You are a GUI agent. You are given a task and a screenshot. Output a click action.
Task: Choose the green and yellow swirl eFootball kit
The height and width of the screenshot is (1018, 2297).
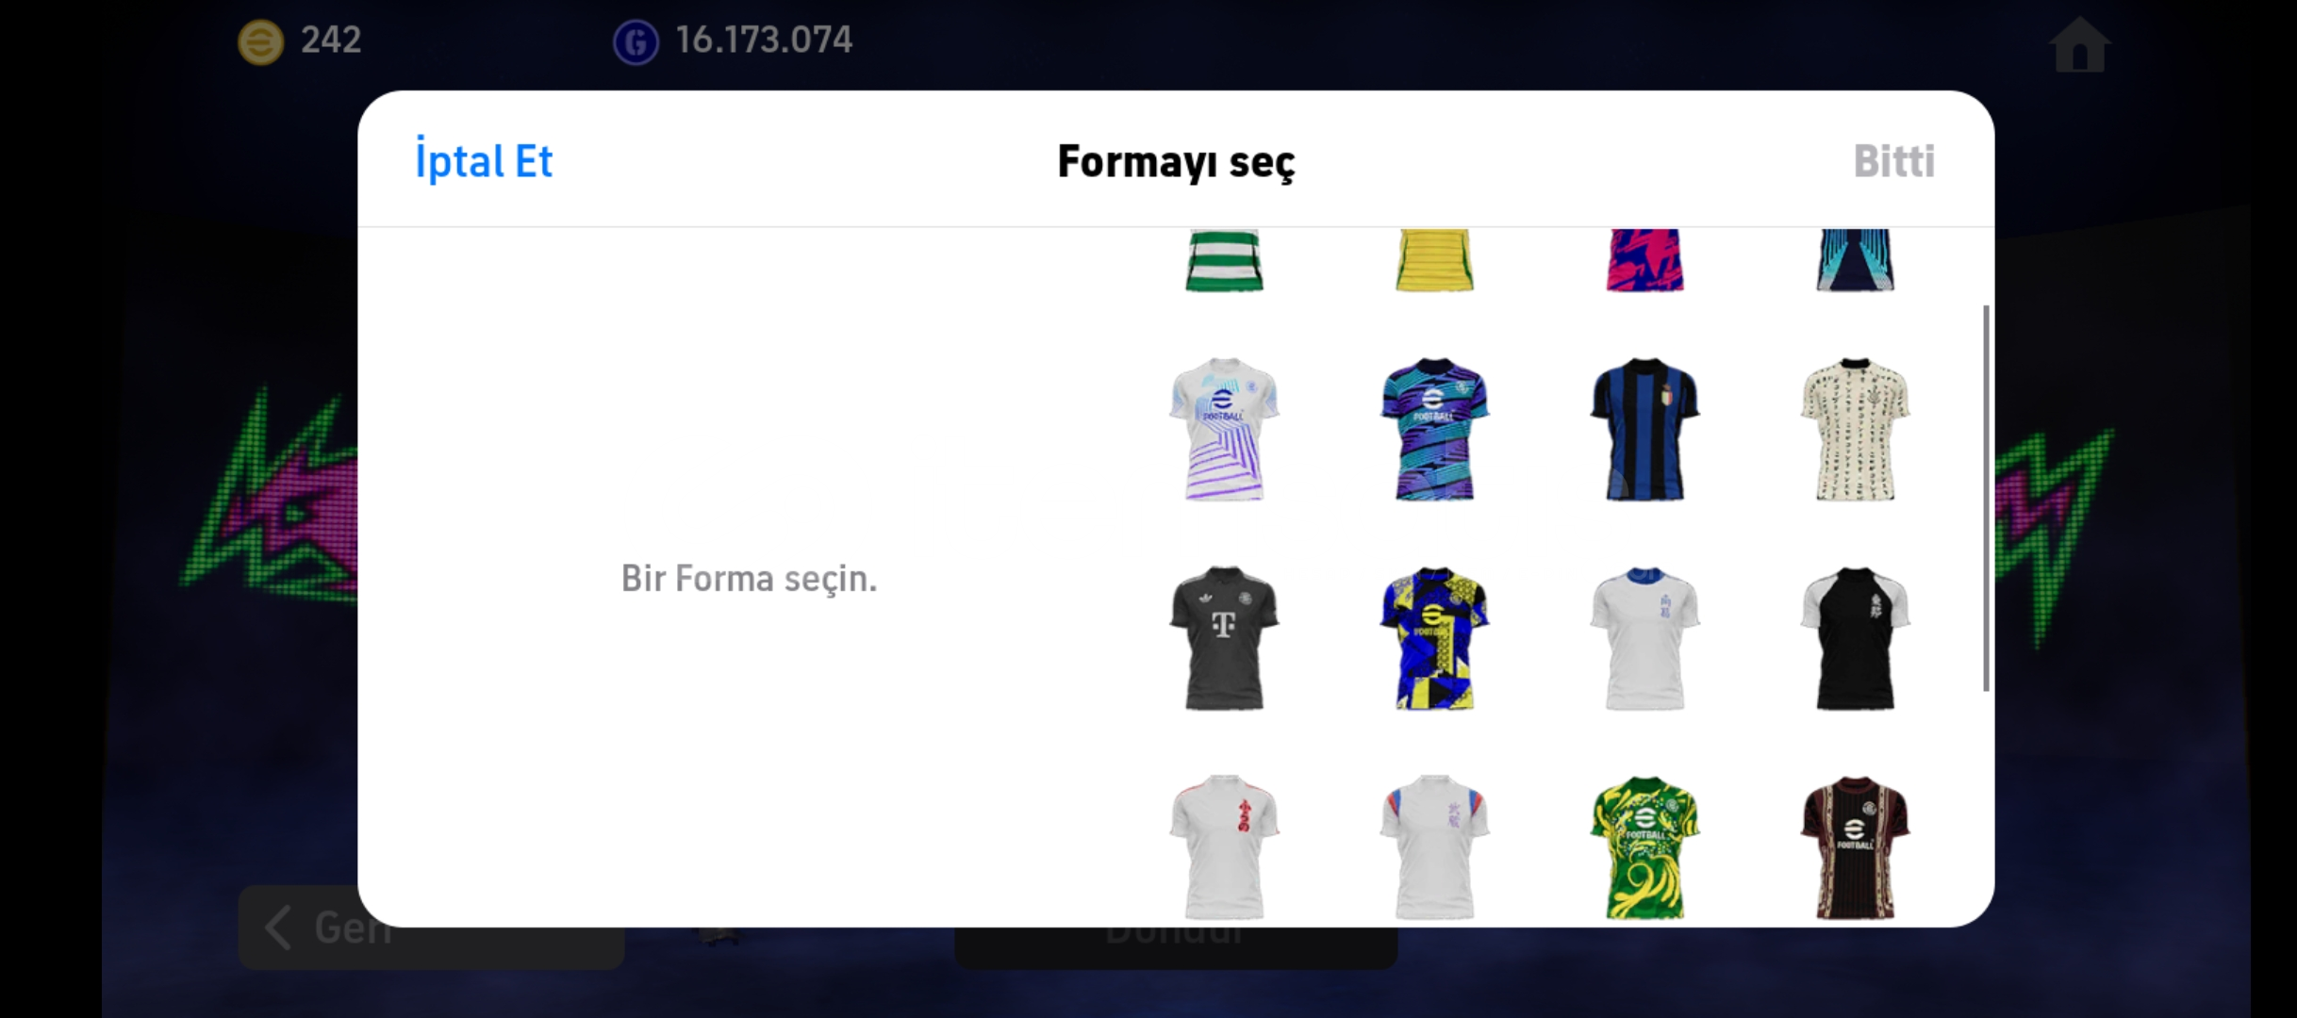click(1644, 847)
